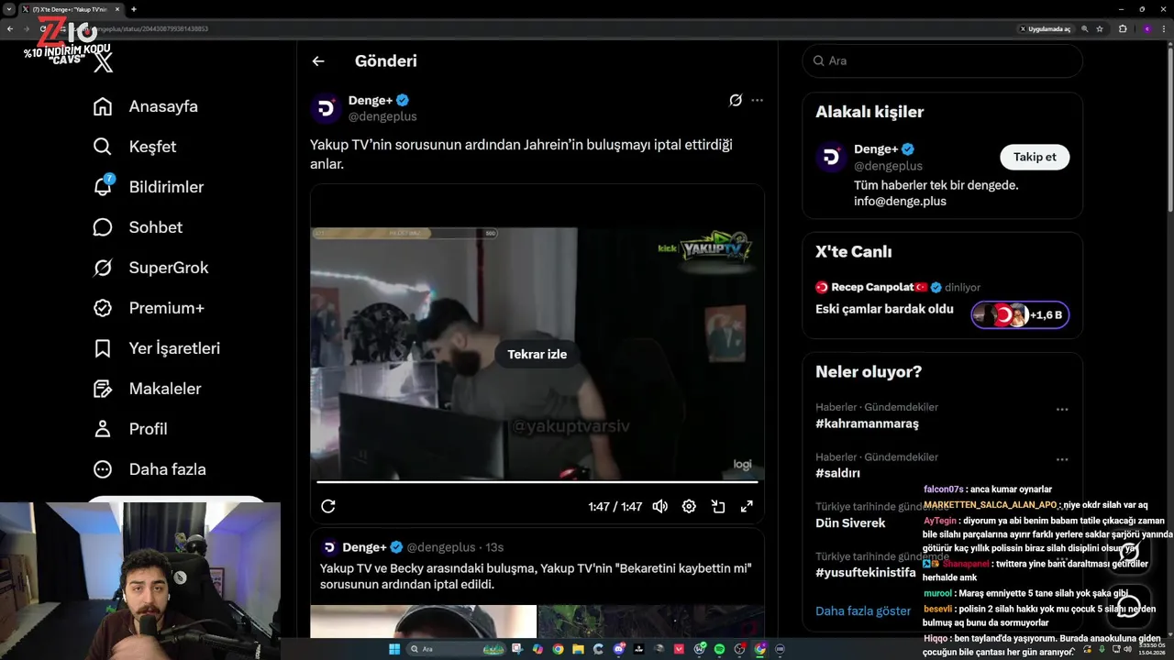Screen dimensions: 1174x660
Task: Click Tekrar izle to replay video
Action: tap(537, 354)
